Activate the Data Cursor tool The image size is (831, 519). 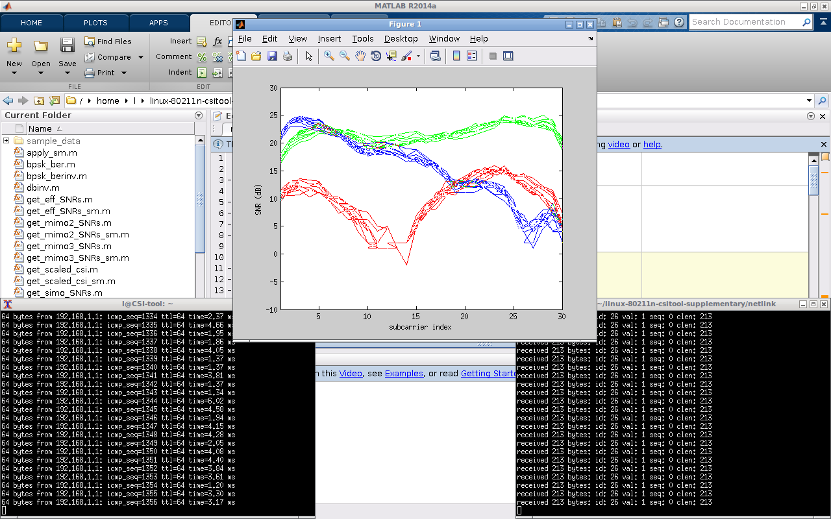point(391,56)
